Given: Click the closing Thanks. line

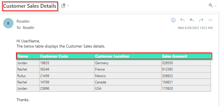Looking at the screenshot, I should pos(23,100).
